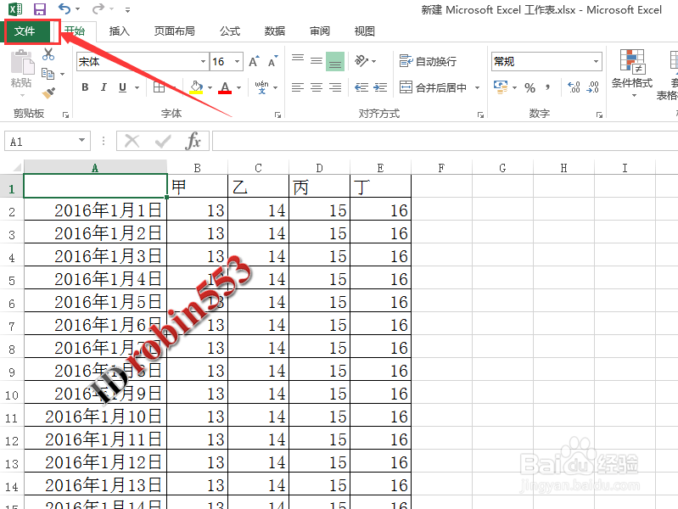This screenshot has height=509, width=678.
Task: Click the Redo arrow icon
Action: pyautogui.click(x=98, y=8)
